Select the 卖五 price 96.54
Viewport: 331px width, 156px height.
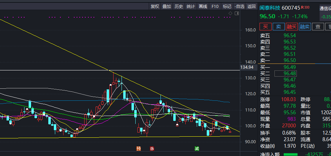290,36
